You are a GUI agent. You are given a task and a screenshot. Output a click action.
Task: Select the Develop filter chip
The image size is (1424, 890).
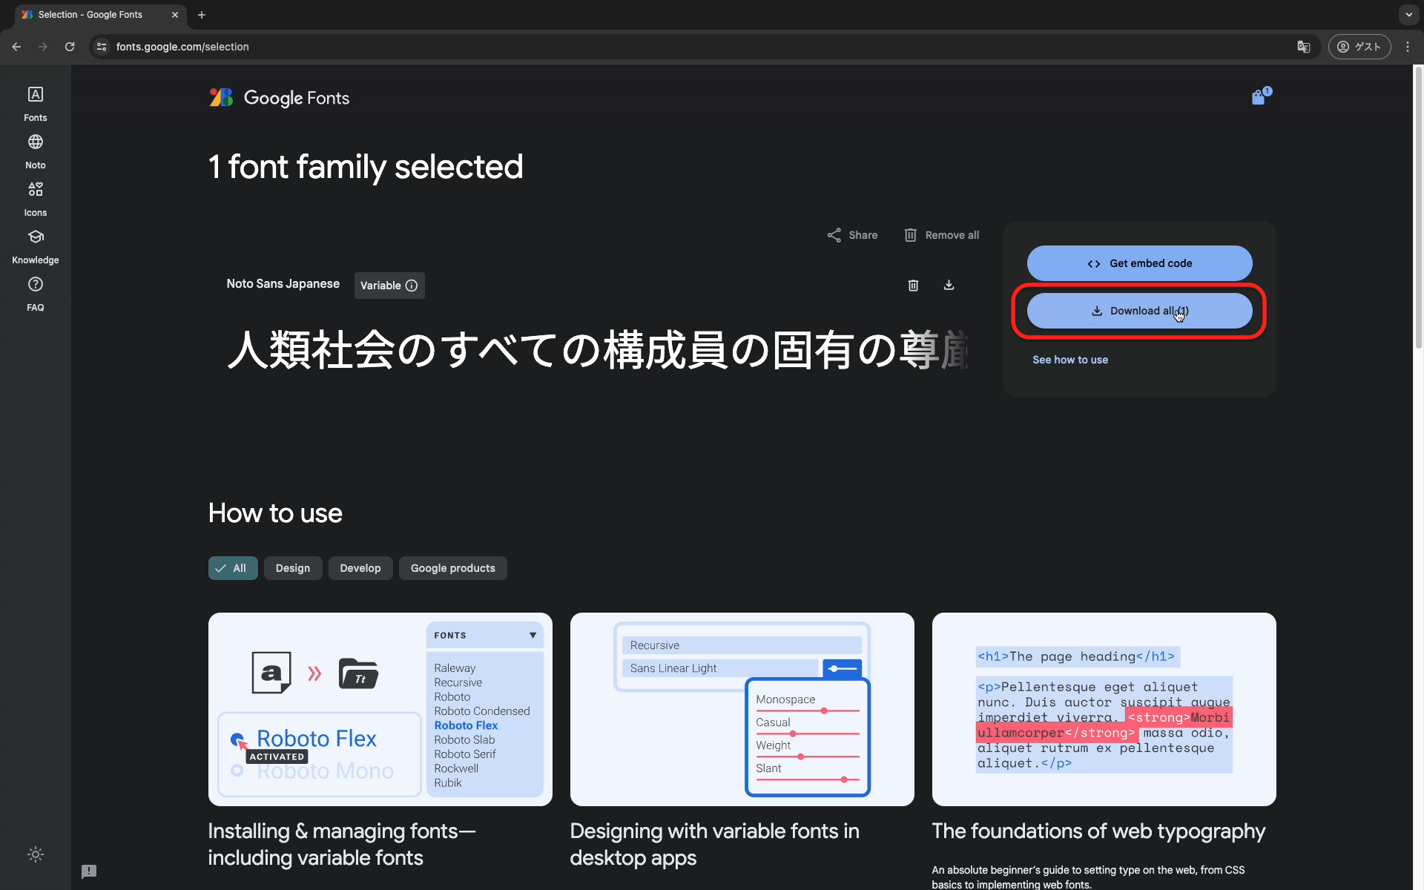click(360, 568)
